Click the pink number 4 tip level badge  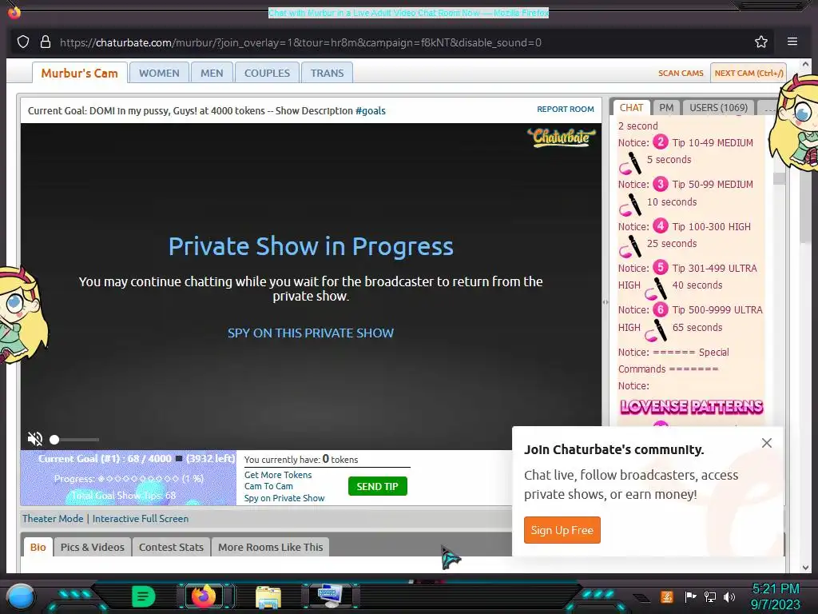pos(660,225)
